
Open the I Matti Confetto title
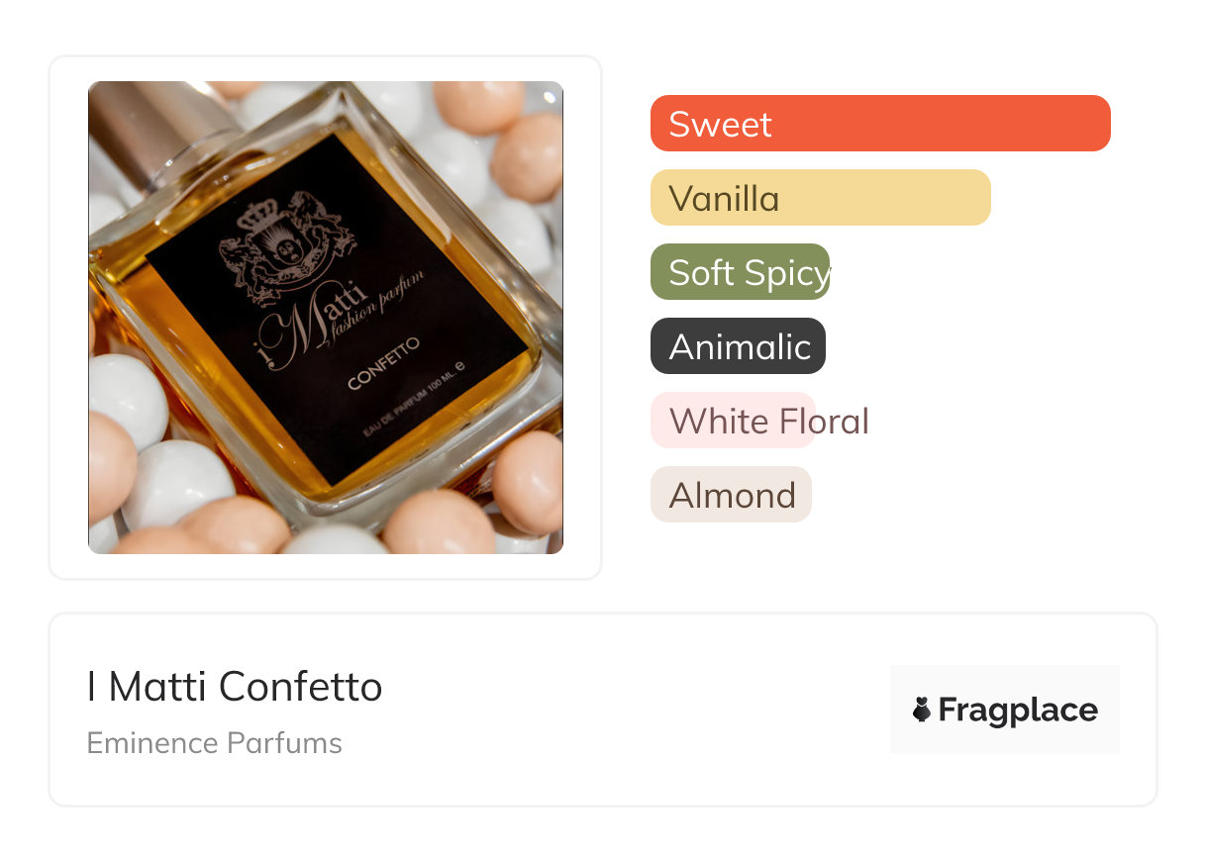coord(235,687)
